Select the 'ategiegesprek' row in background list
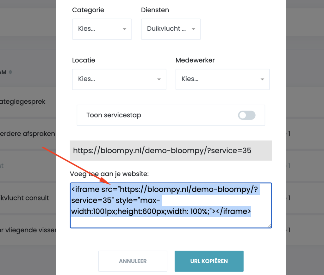 click(x=23, y=102)
